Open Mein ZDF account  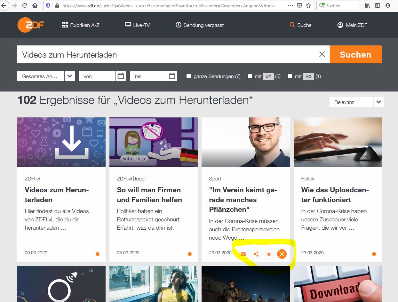352,25
